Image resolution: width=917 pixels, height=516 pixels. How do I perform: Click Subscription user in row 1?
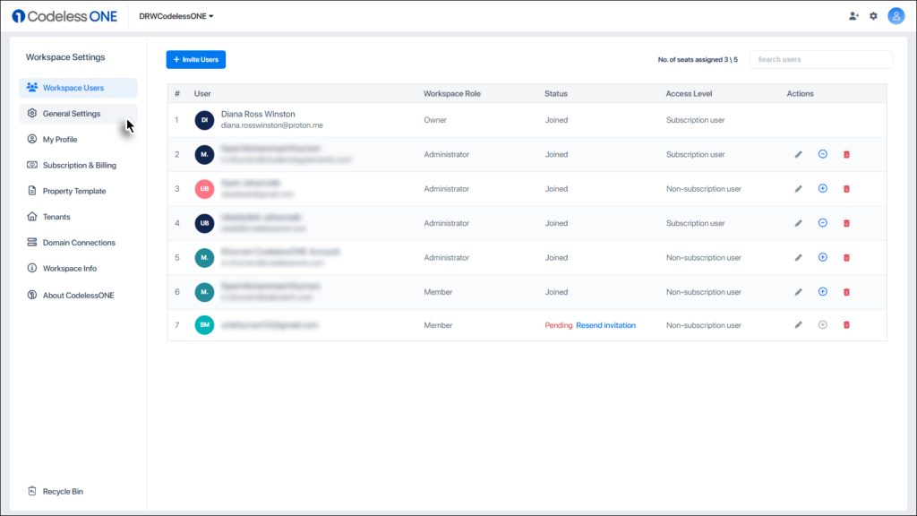[x=695, y=120]
